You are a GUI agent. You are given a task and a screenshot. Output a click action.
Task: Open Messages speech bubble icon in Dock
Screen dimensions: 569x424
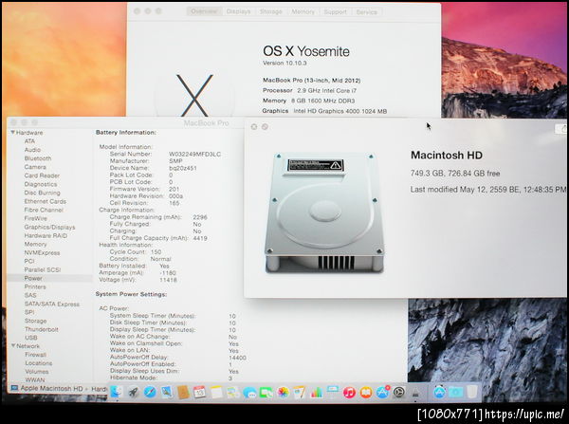tap(249, 392)
